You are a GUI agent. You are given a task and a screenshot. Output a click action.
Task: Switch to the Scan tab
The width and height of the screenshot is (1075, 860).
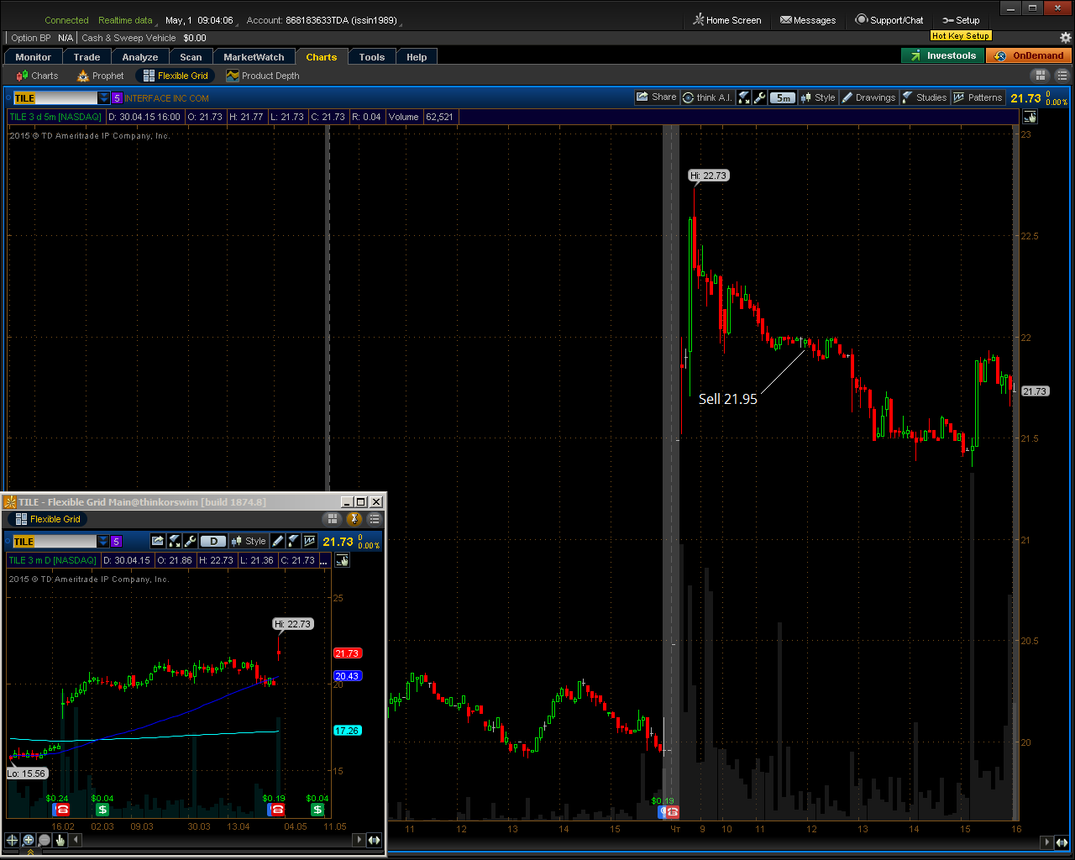pos(191,57)
